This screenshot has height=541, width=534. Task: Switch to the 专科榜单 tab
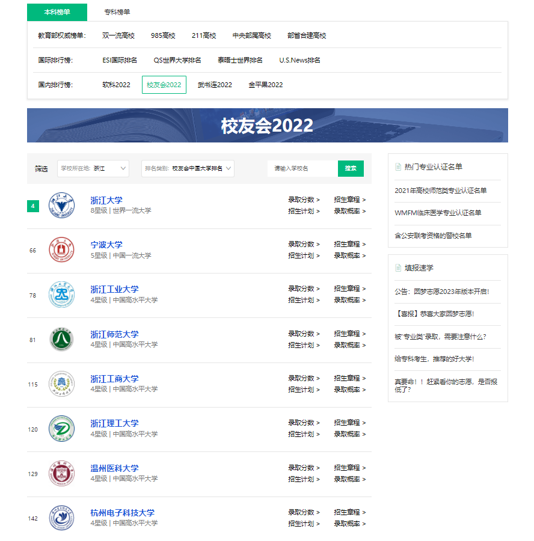[x=117, y=12]
